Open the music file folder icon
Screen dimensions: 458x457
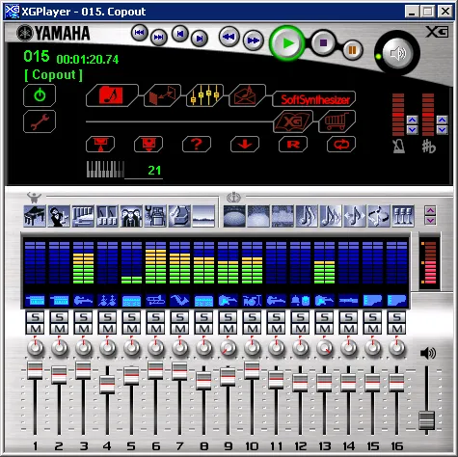[112, 95]
